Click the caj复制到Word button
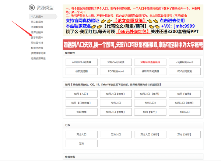 click(185, 62)
